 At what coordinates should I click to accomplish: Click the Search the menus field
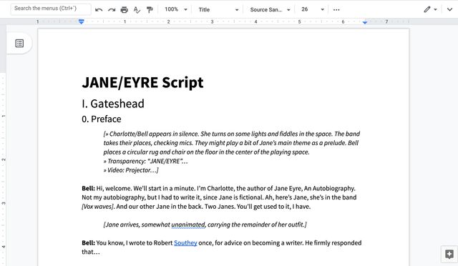(x=51, y=9)
